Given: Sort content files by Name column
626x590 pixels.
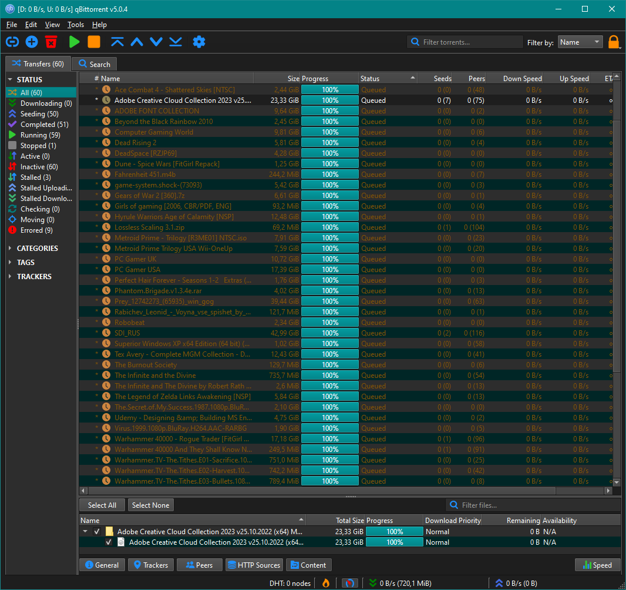Looking at the screenshot, I should (193, 521).
